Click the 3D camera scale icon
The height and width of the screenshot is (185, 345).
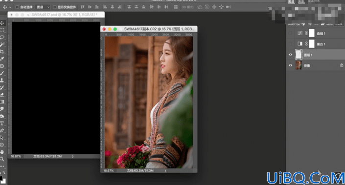click(x=229, y=7)
